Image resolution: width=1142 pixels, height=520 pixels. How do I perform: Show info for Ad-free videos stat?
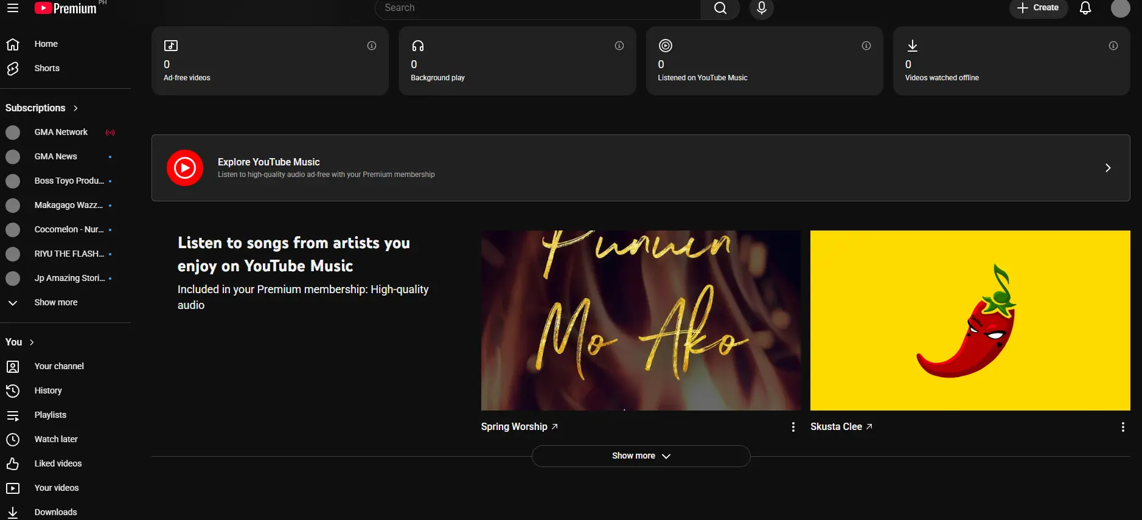[372, 46]
